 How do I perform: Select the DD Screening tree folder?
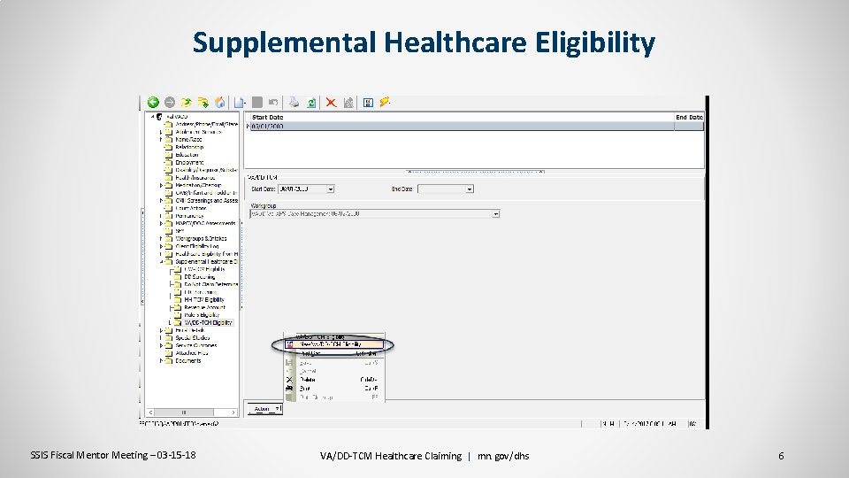pyautogui.click(x=199, y=276)
